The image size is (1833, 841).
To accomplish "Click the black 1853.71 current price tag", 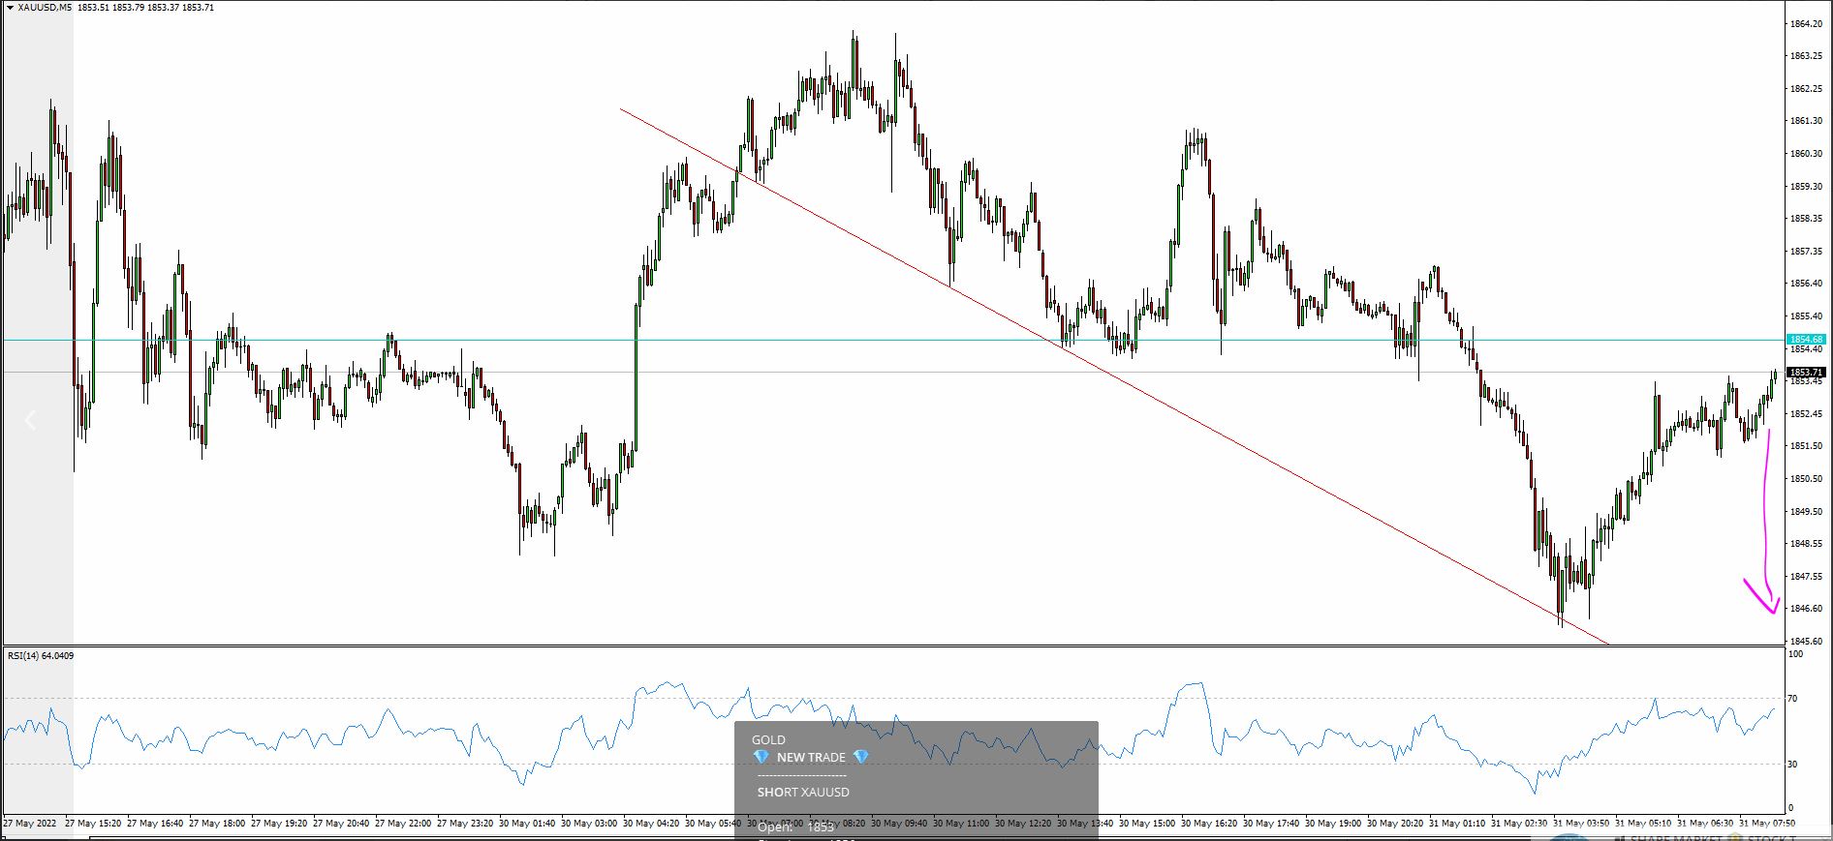I will coord(1806,373).
